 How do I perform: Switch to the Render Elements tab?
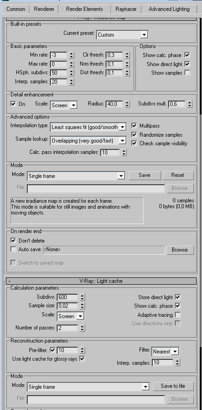tap(85, 9)
